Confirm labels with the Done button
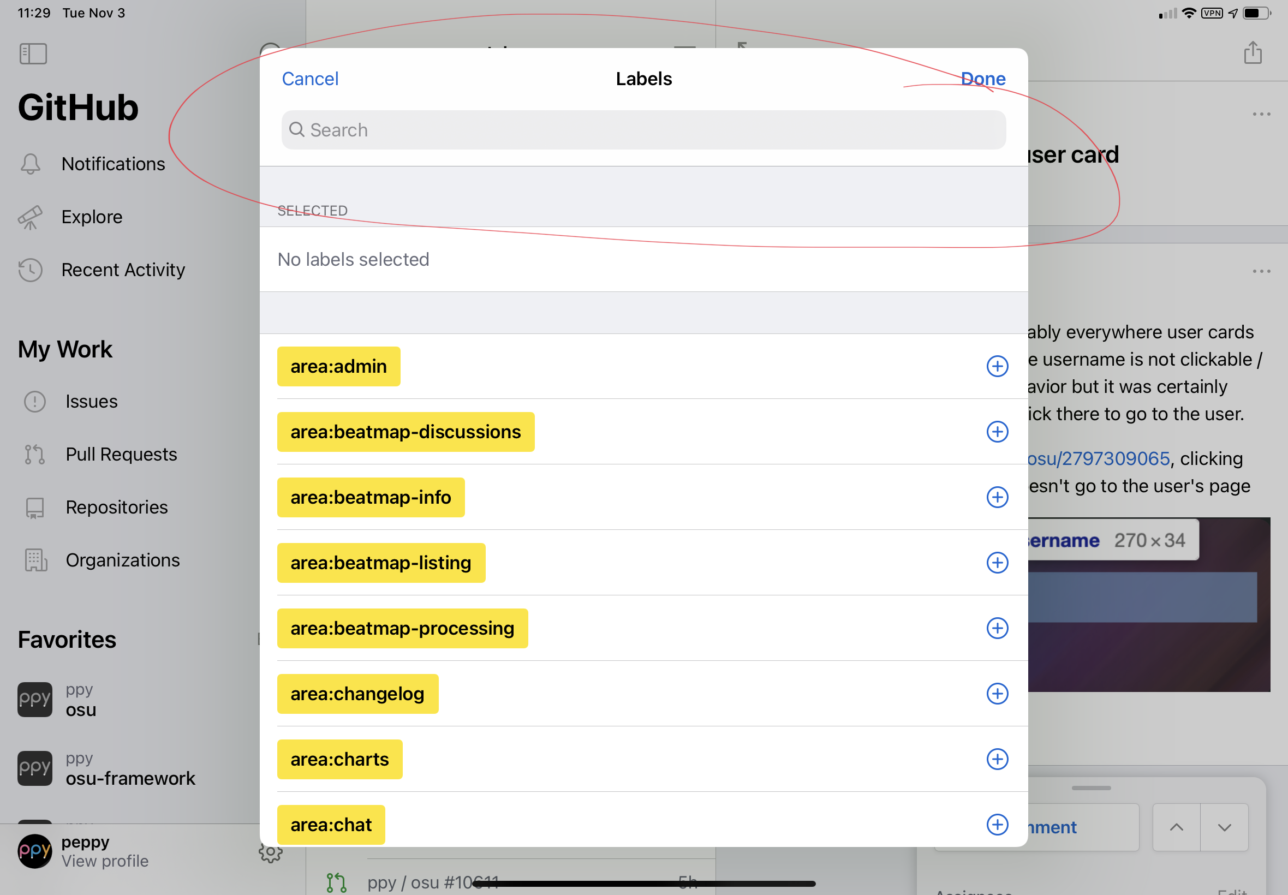This screenshot has height=895, width=1288. (x=983, y=79)
